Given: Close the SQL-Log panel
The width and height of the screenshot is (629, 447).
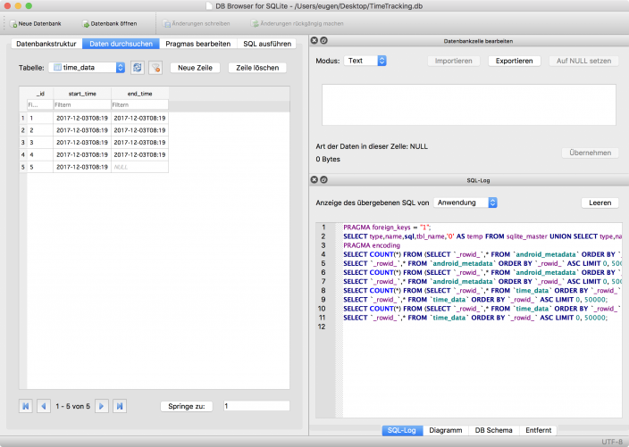Looking at the screenshot, I should click(x=314, y=179).
